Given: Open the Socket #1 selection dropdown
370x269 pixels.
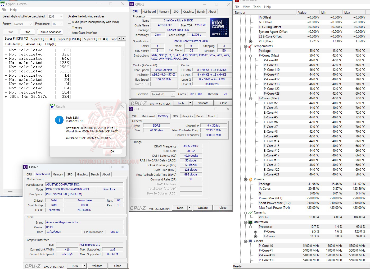Looking at the screenshot, I should click(x=173, y=94).
